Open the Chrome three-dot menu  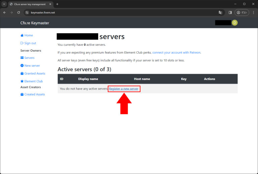(x=253, y=12)
